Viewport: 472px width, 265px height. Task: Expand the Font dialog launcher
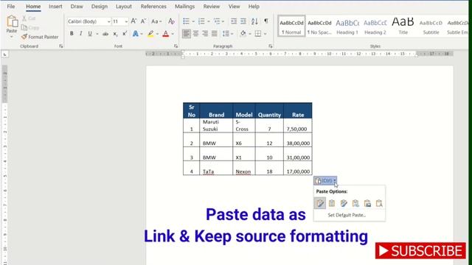(x=176, y=46)
